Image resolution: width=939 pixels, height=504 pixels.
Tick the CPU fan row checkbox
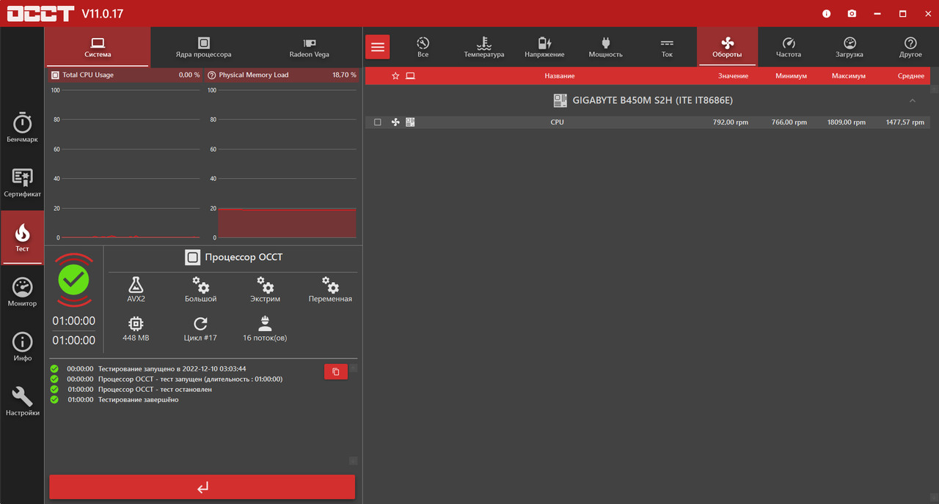pyautogui.click(x=378, y=122)
